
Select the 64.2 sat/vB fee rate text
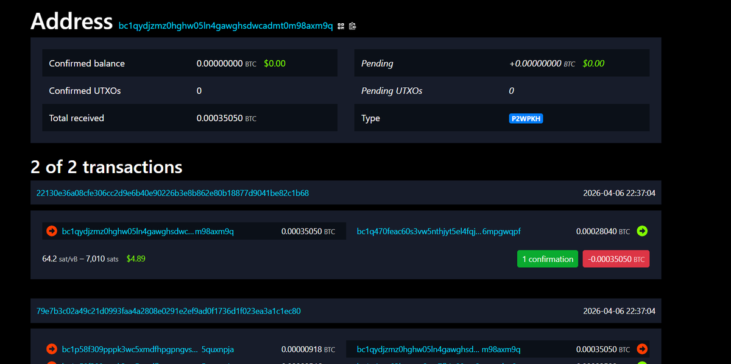(x=61, y=259)
